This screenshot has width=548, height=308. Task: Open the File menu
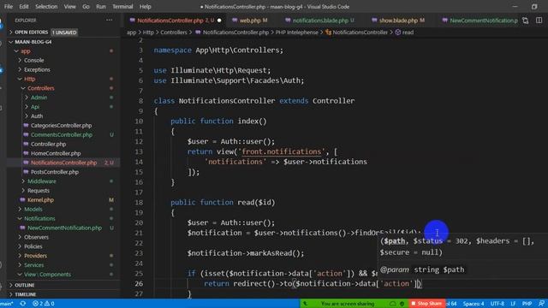click(x=9, y=7)
